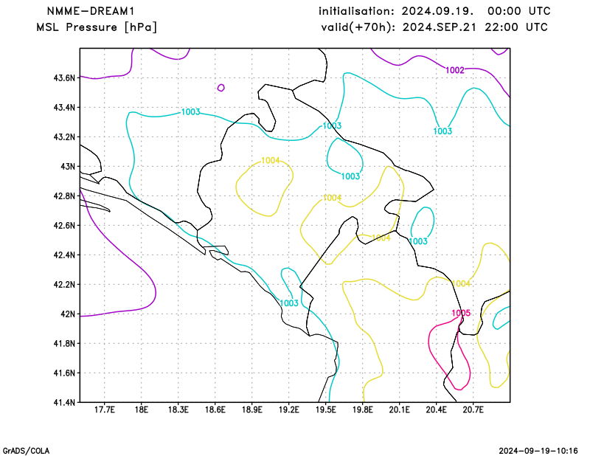Click the 41.6N latitude axis label

tap(65, 373)
